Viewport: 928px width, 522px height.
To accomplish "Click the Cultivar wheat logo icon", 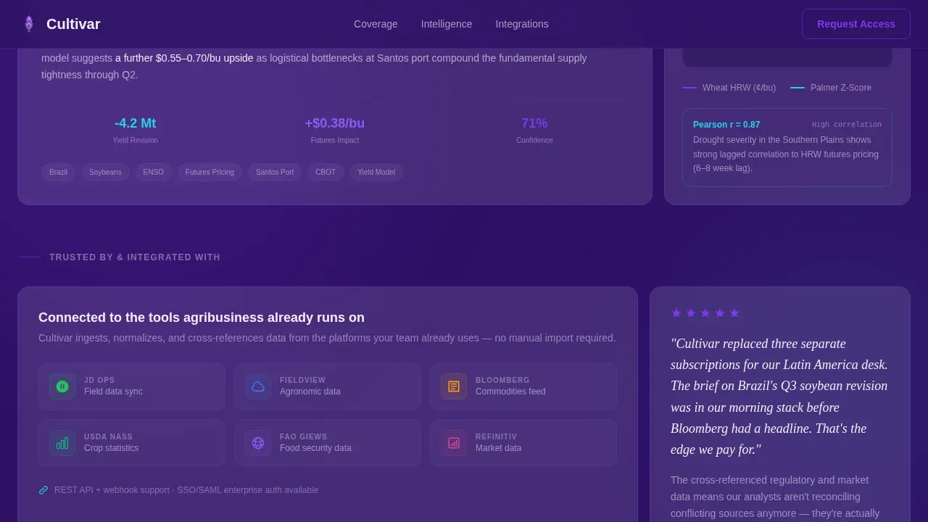I will point(29,24).
